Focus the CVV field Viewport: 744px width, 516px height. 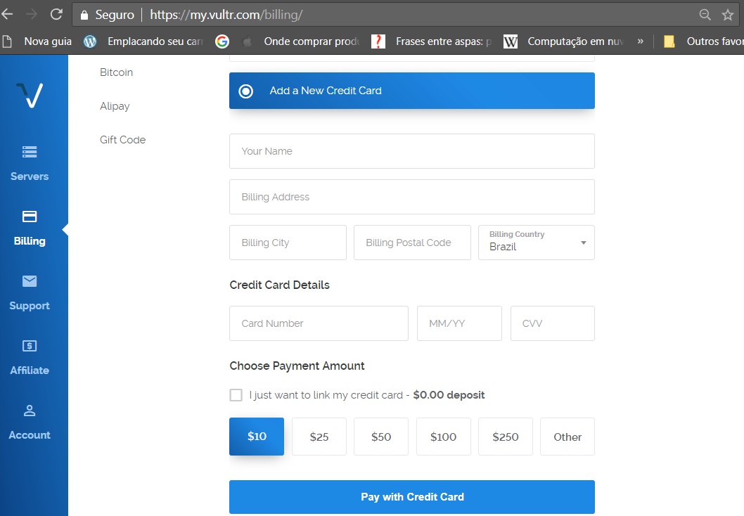pyautogui.click(x=552, y=323)
